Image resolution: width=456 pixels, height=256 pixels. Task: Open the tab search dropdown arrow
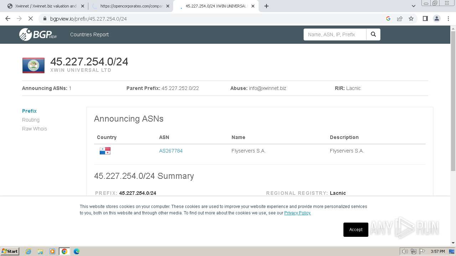414,6
